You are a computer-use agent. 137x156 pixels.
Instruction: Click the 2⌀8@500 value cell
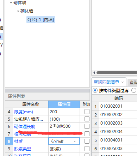pyautogui.click(x=64, y=126)
